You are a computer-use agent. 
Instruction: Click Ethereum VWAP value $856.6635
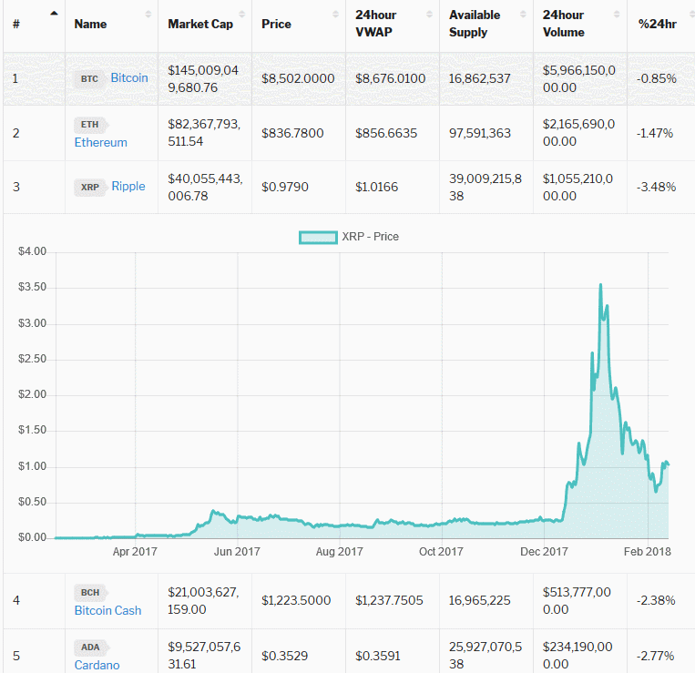pyautogui.click(x=386, y=133)
